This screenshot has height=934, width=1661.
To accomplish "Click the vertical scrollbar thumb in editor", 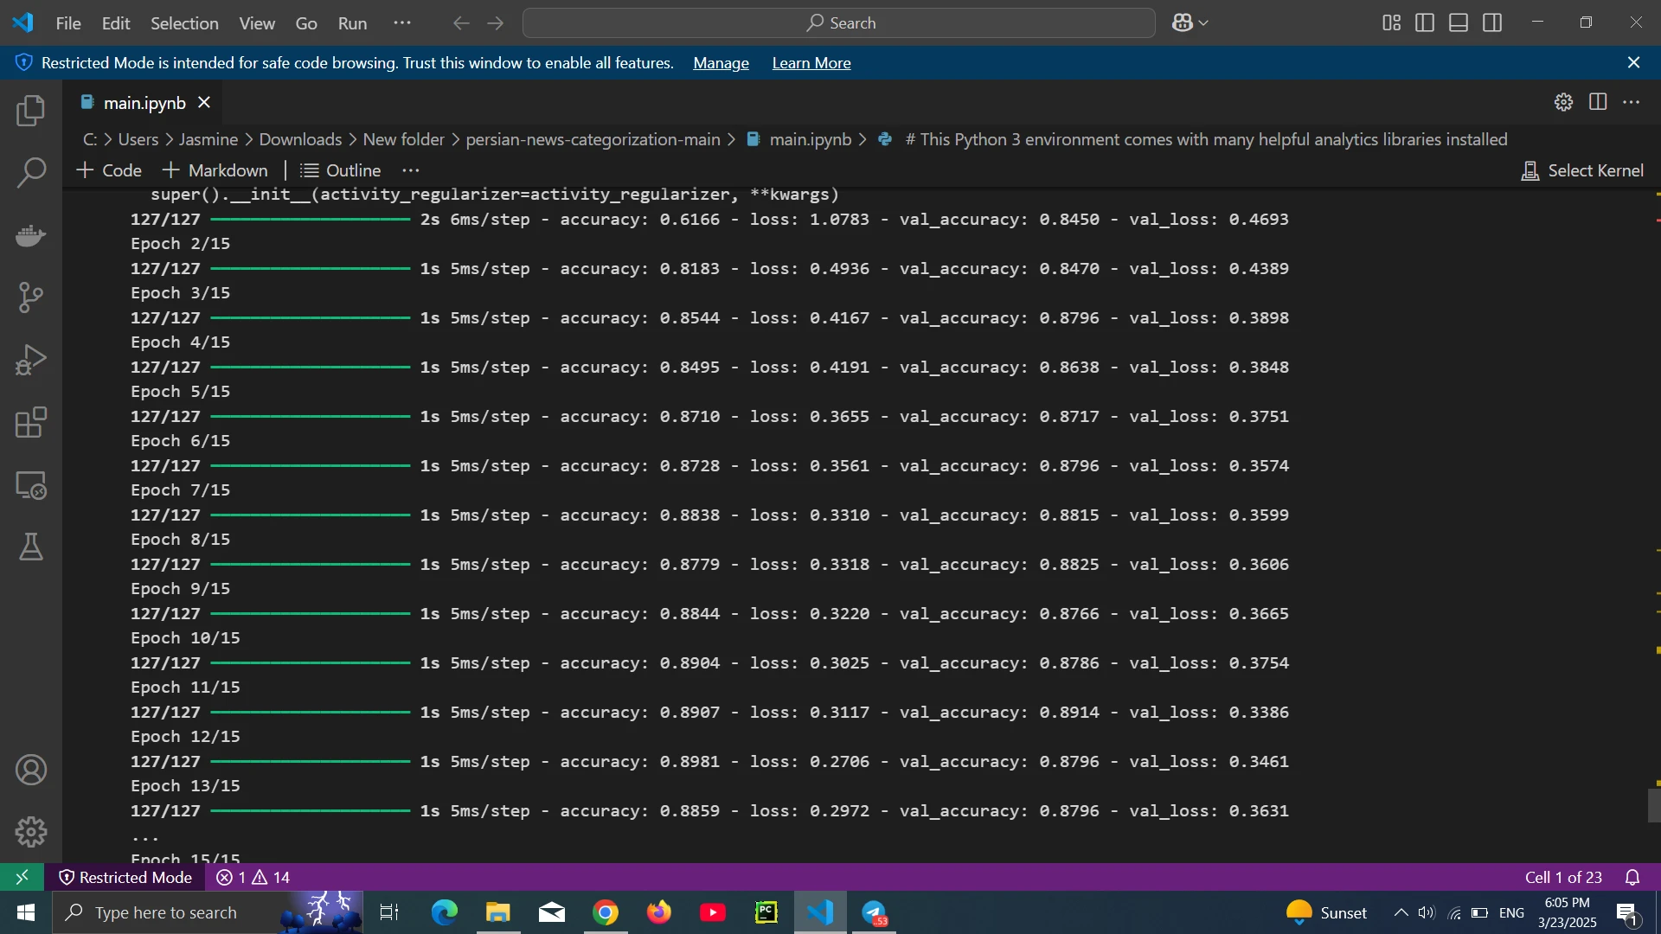I will (x=1654, y=805).
